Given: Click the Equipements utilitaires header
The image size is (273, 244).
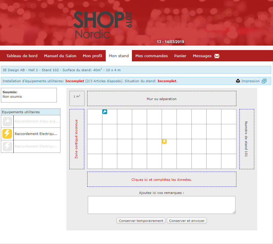Looking at the screenshot, I should 31,112.
